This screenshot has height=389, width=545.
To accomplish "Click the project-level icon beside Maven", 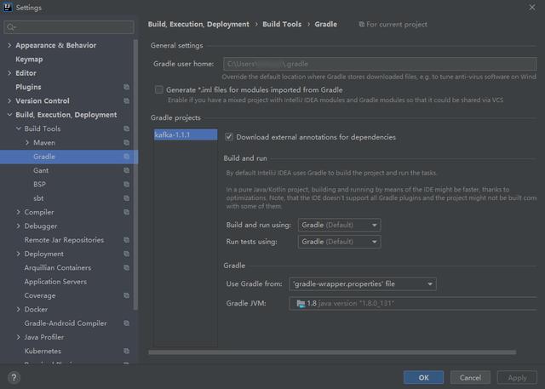I will click(x=127, y=142).
